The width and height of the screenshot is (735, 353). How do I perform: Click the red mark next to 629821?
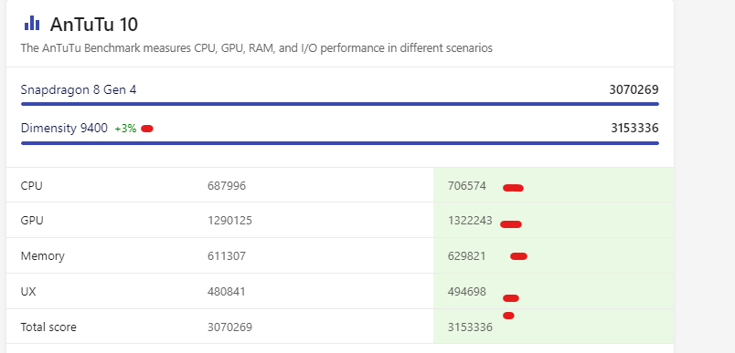pyautogui.click(x=519, y=255)
